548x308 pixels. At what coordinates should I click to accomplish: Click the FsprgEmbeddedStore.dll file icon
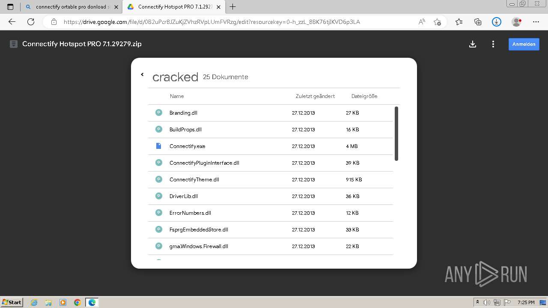click(x=159, y=229)
